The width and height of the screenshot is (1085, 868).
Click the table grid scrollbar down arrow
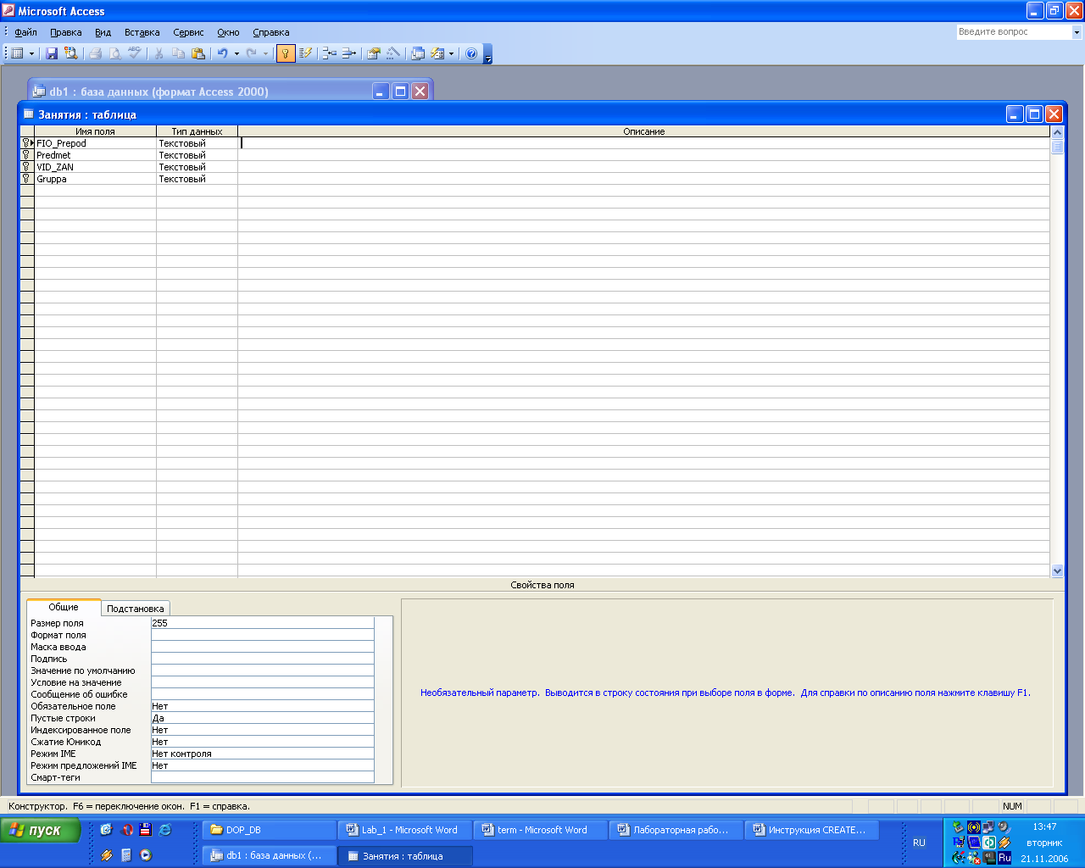1057,571
